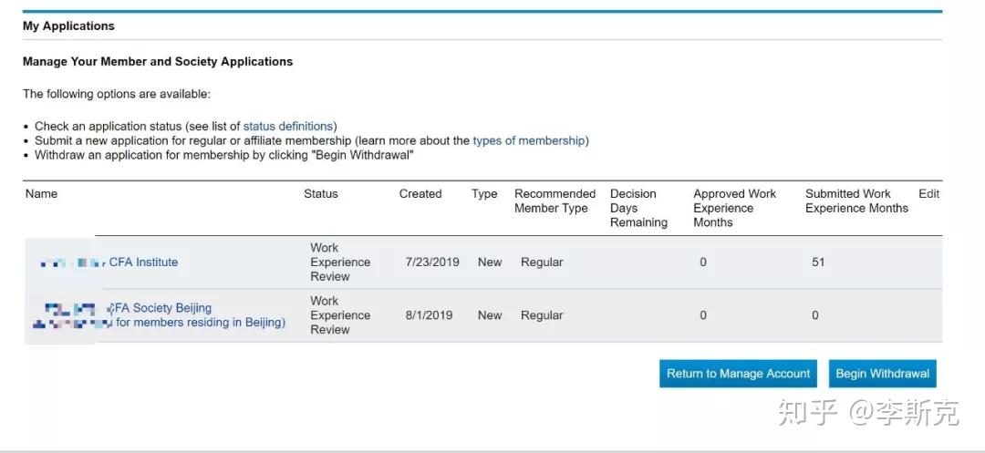Image resolution: width=985 pixels, height=453 pixels.
Task: Click the Approved Work Experience Months header
Action: click(x=734, y=208)
